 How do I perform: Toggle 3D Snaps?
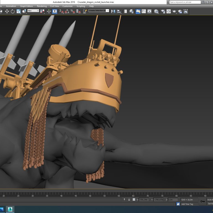(x=61, y=11)
